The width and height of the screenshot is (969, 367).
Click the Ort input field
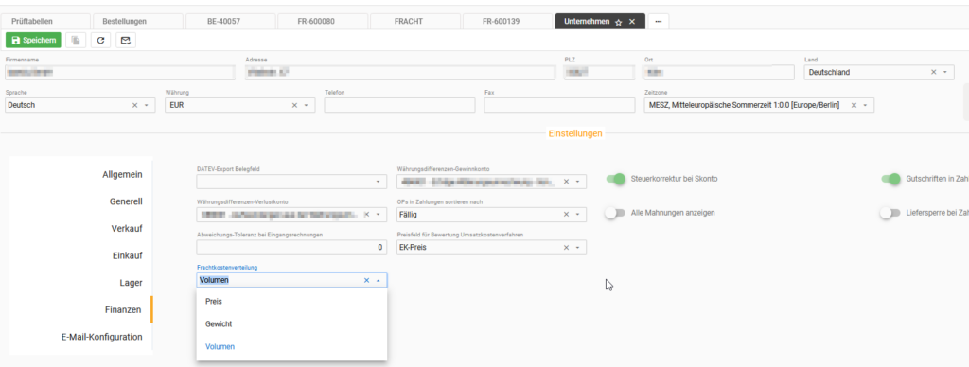[x=719, y=72]
